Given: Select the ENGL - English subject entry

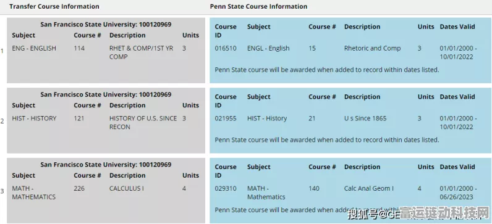Looking at the screenshot, I should [268, 48].
